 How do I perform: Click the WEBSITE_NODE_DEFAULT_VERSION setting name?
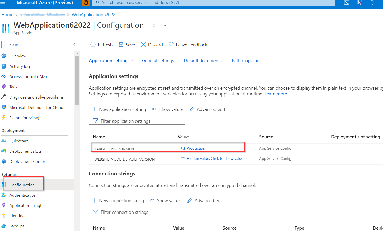click(x=124, y=159)
